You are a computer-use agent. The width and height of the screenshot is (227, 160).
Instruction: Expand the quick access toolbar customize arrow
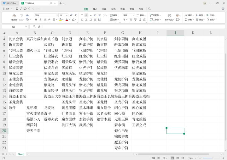[38, 9]
